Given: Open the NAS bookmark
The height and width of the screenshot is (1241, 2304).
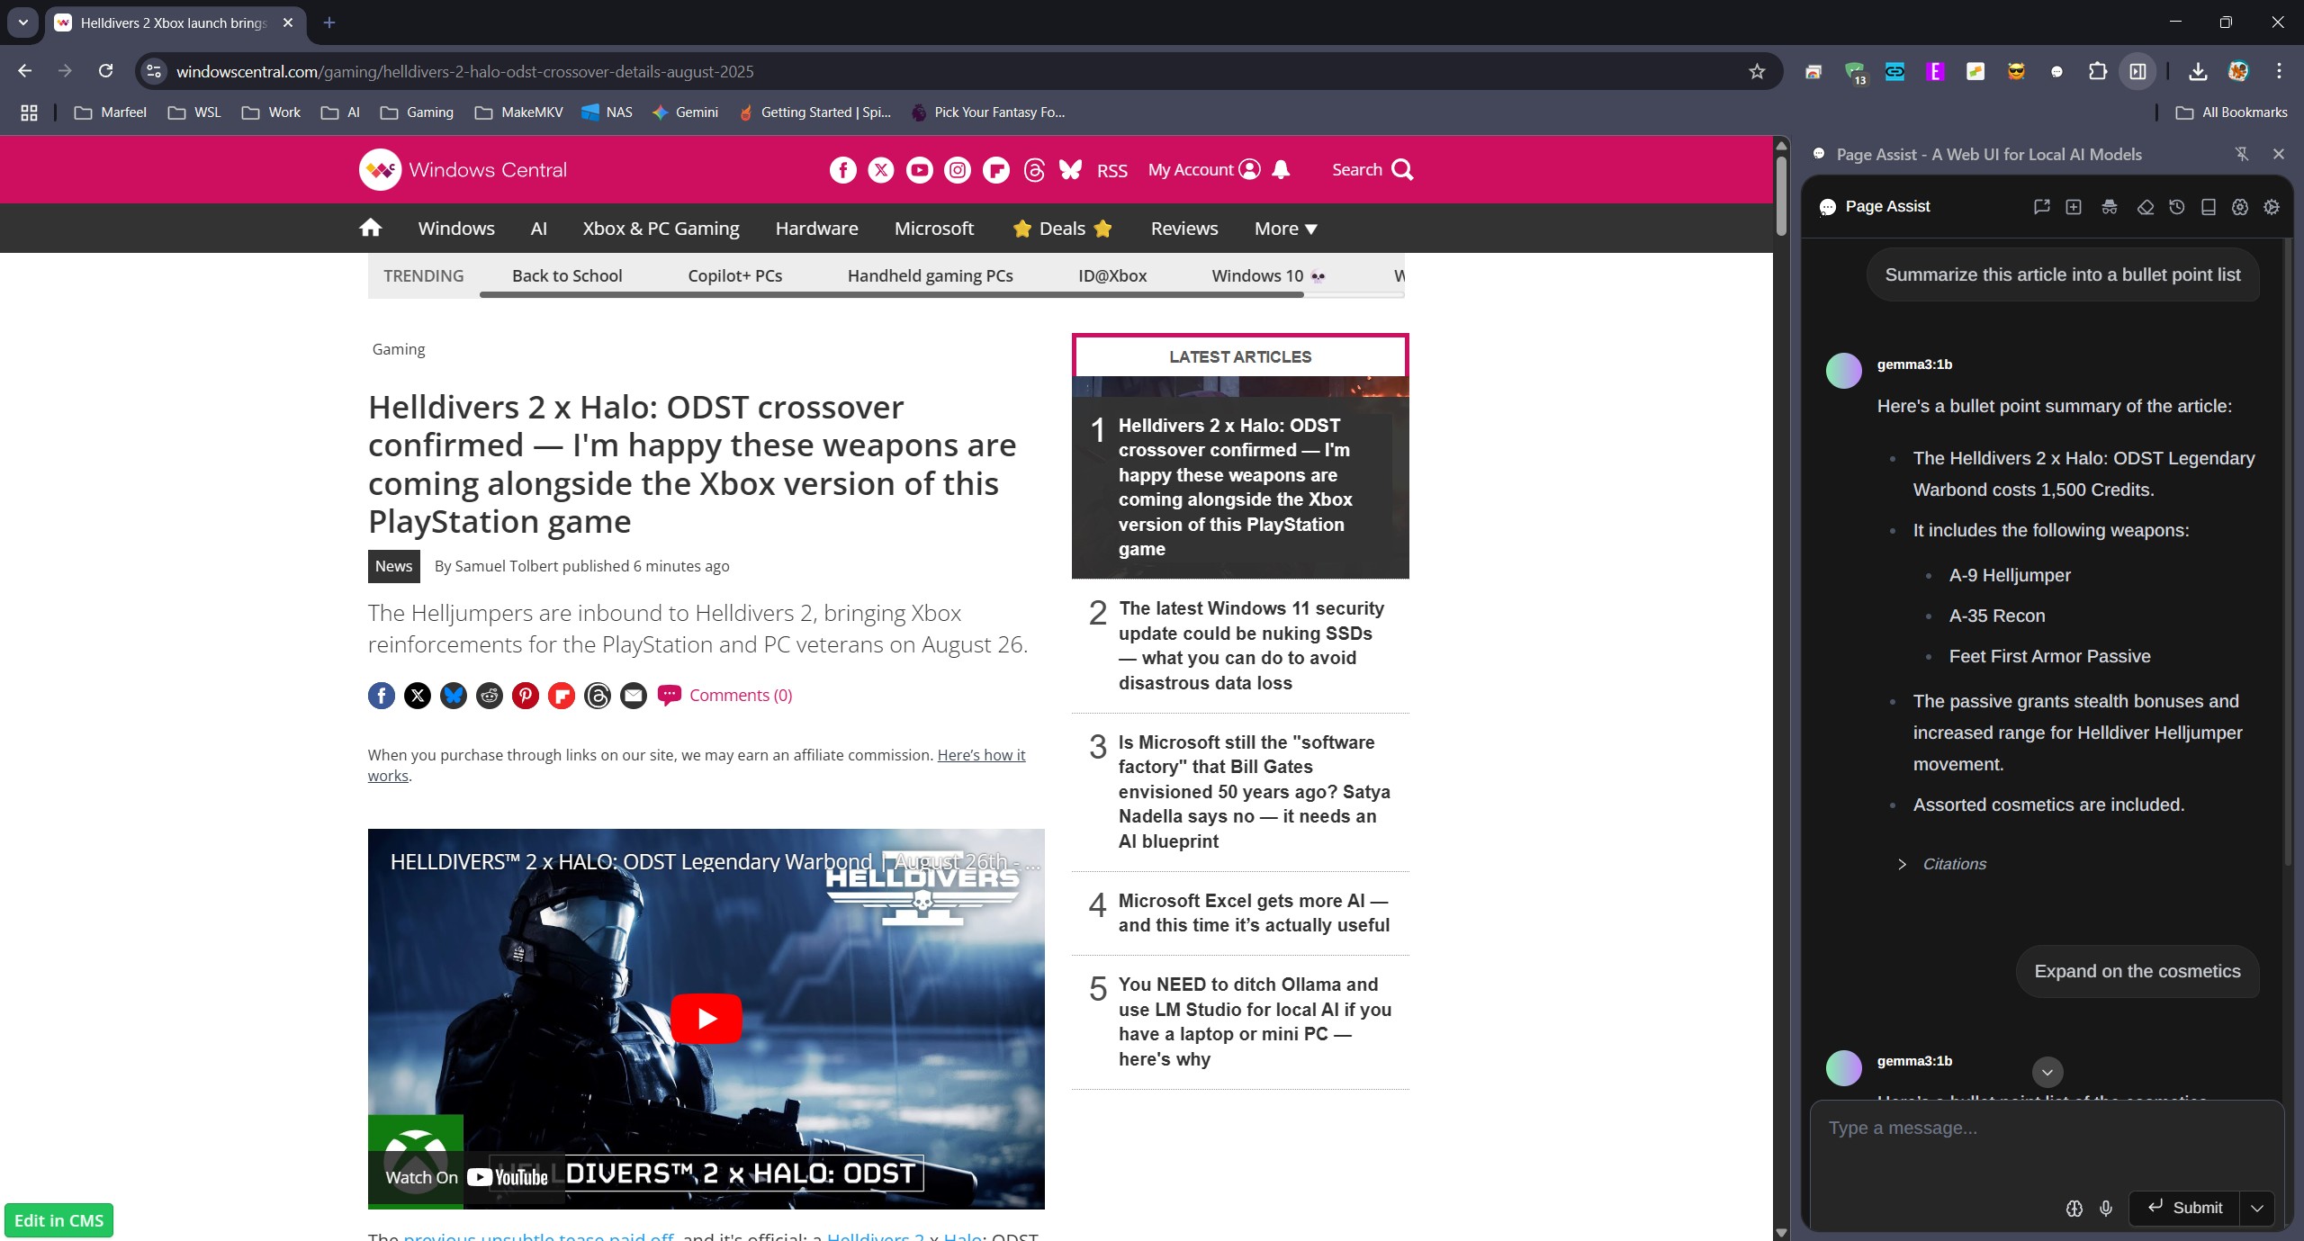Looking at the screenshot, I should (x=607, y=112).
